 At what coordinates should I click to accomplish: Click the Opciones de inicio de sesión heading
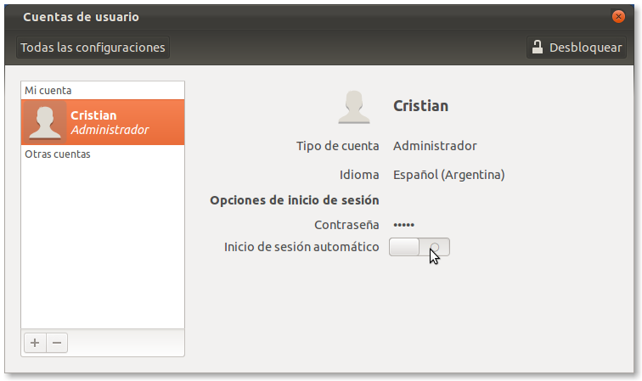(294, 200)
